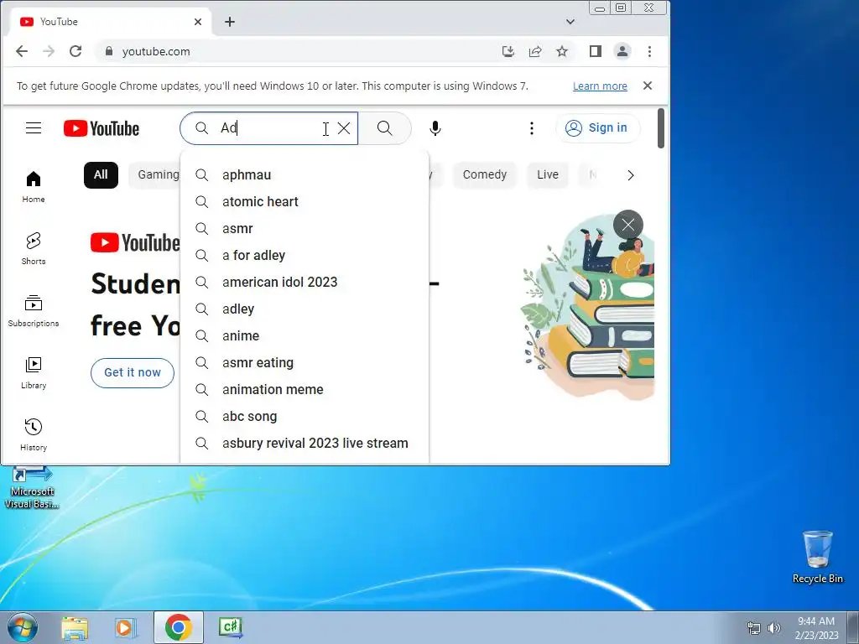Click the page vertical scrollbar thumb
The image size is (859, 644).
pyautogui.click(x=661, y=128)
